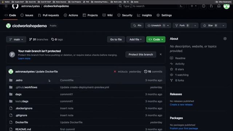233x131 pixels.
Task: Click the failed status red X icon
Action: pyautogui.click(x=115, y=72)
